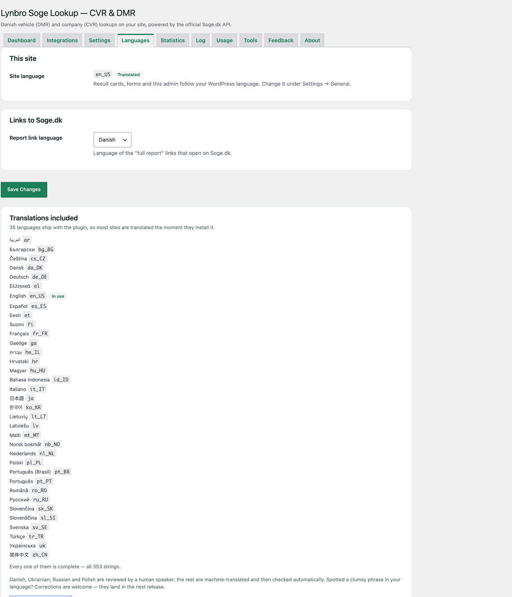This screenshot has height=597, width=512.
Task: Click the tr_TR code next to Türkçe
Action: (36, 537)
